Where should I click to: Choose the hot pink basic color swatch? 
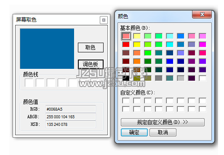[203, 53]
